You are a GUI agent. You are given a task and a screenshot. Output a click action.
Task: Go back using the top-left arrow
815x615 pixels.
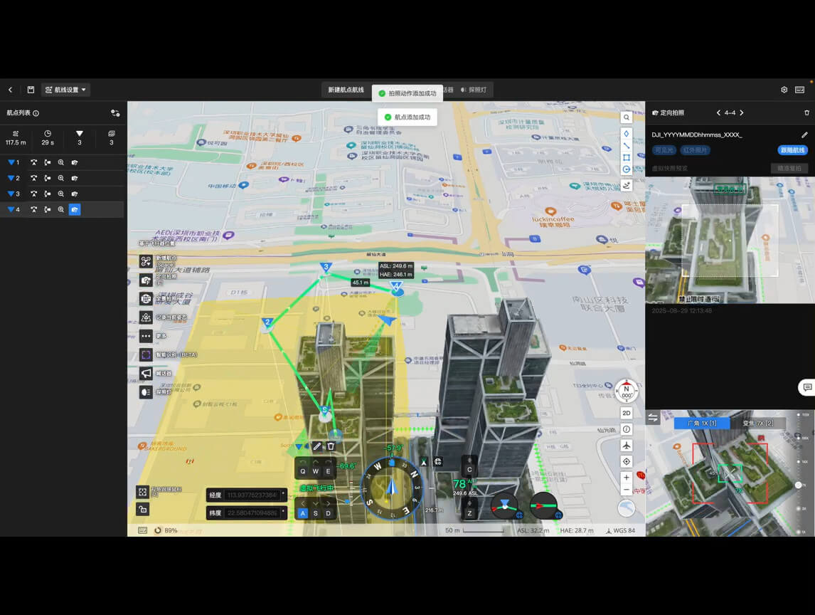click(x=11, y=90)
